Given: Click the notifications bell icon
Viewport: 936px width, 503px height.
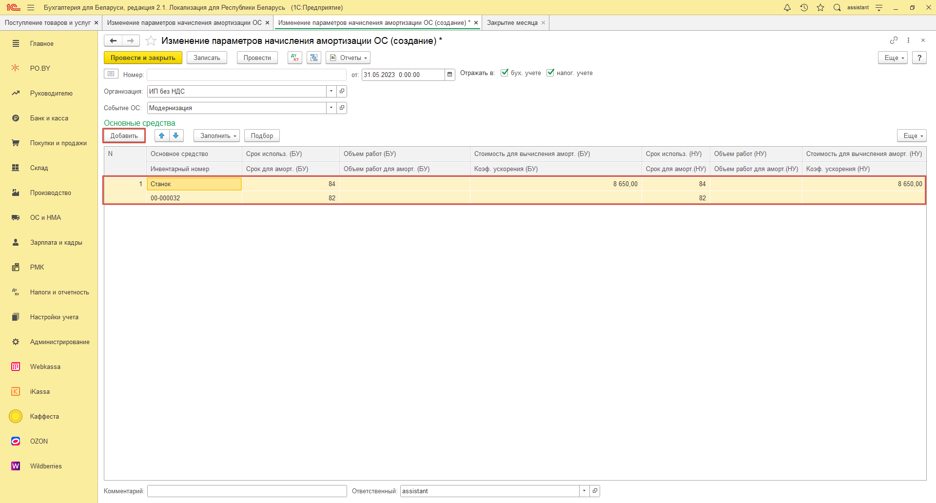Looking at the screenshot, I should tap(787, 8).
